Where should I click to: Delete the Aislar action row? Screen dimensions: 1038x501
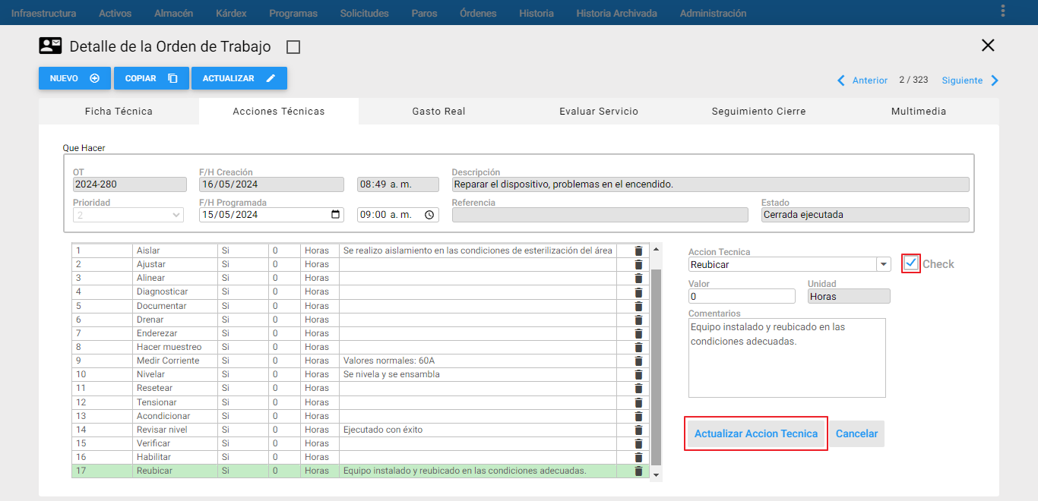pos(638,250)
